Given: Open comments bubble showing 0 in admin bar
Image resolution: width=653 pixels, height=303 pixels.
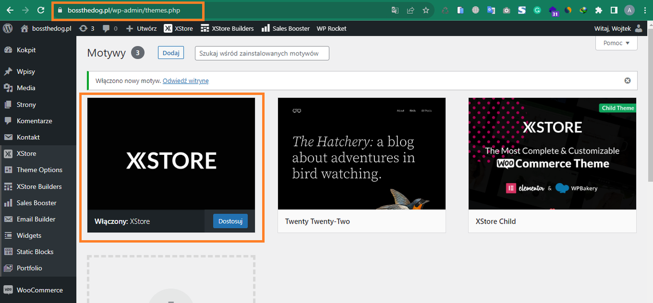Looking at the screenshot, I should click(x=110, y=29).
